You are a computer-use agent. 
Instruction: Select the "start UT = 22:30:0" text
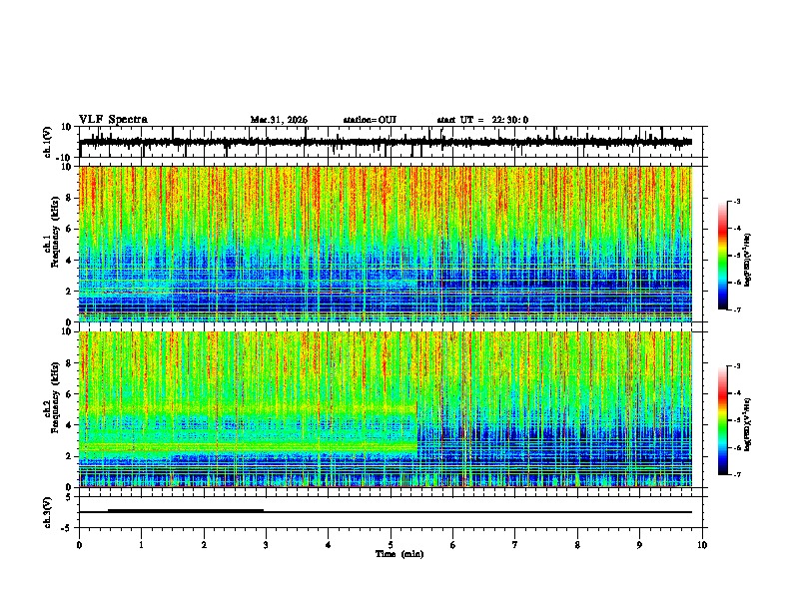482,120
